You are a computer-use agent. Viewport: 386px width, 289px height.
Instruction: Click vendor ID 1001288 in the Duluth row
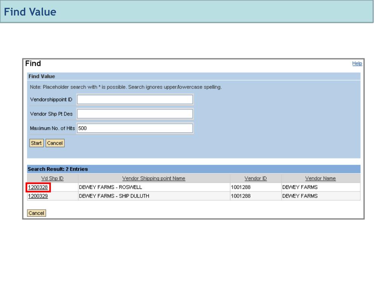241,196
